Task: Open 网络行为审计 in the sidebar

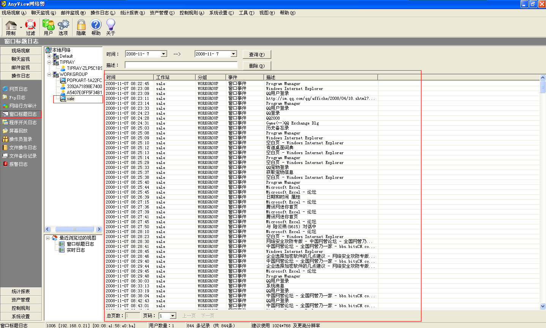Action: coord(20,106)
